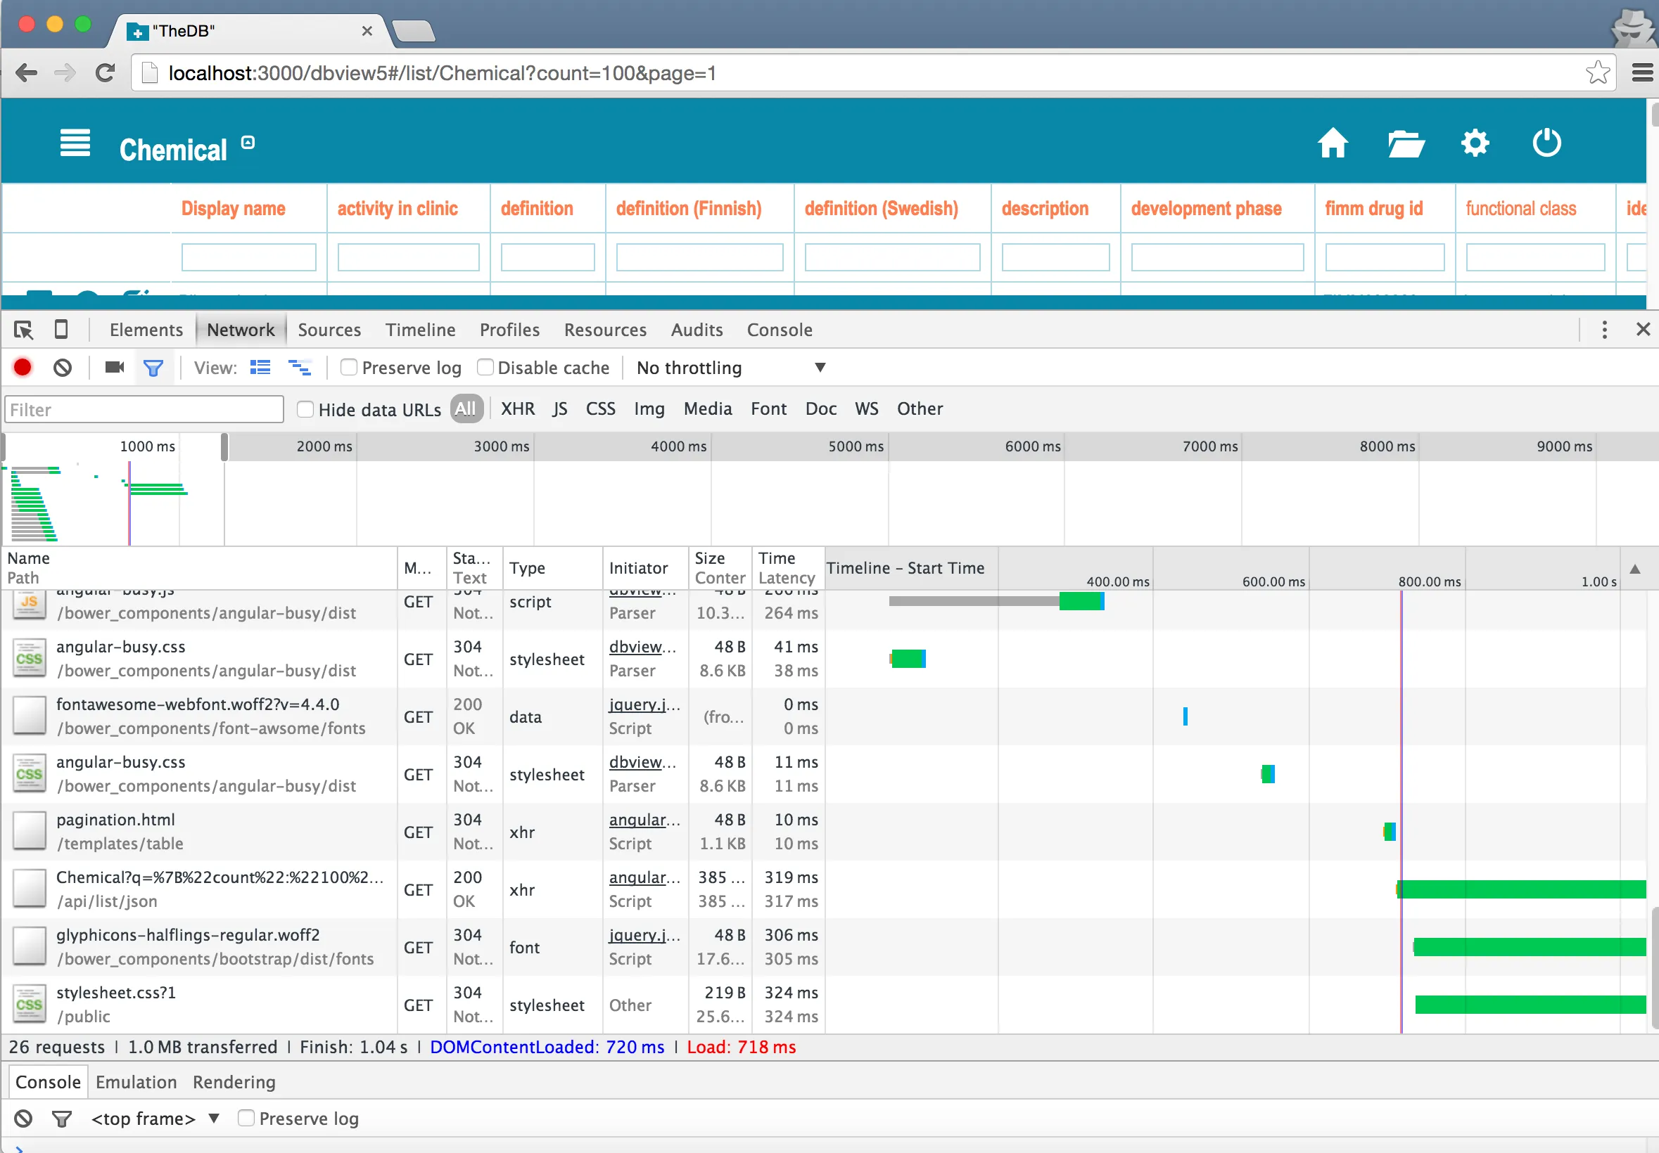Enable the Preserve log checkbox in Network
1659x1153 pixels.
coord(349,368)
